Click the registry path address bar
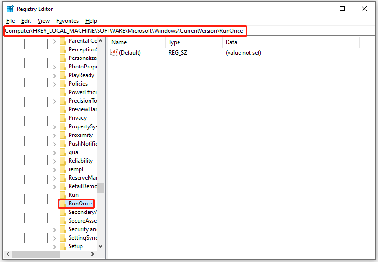 (189, 31)
